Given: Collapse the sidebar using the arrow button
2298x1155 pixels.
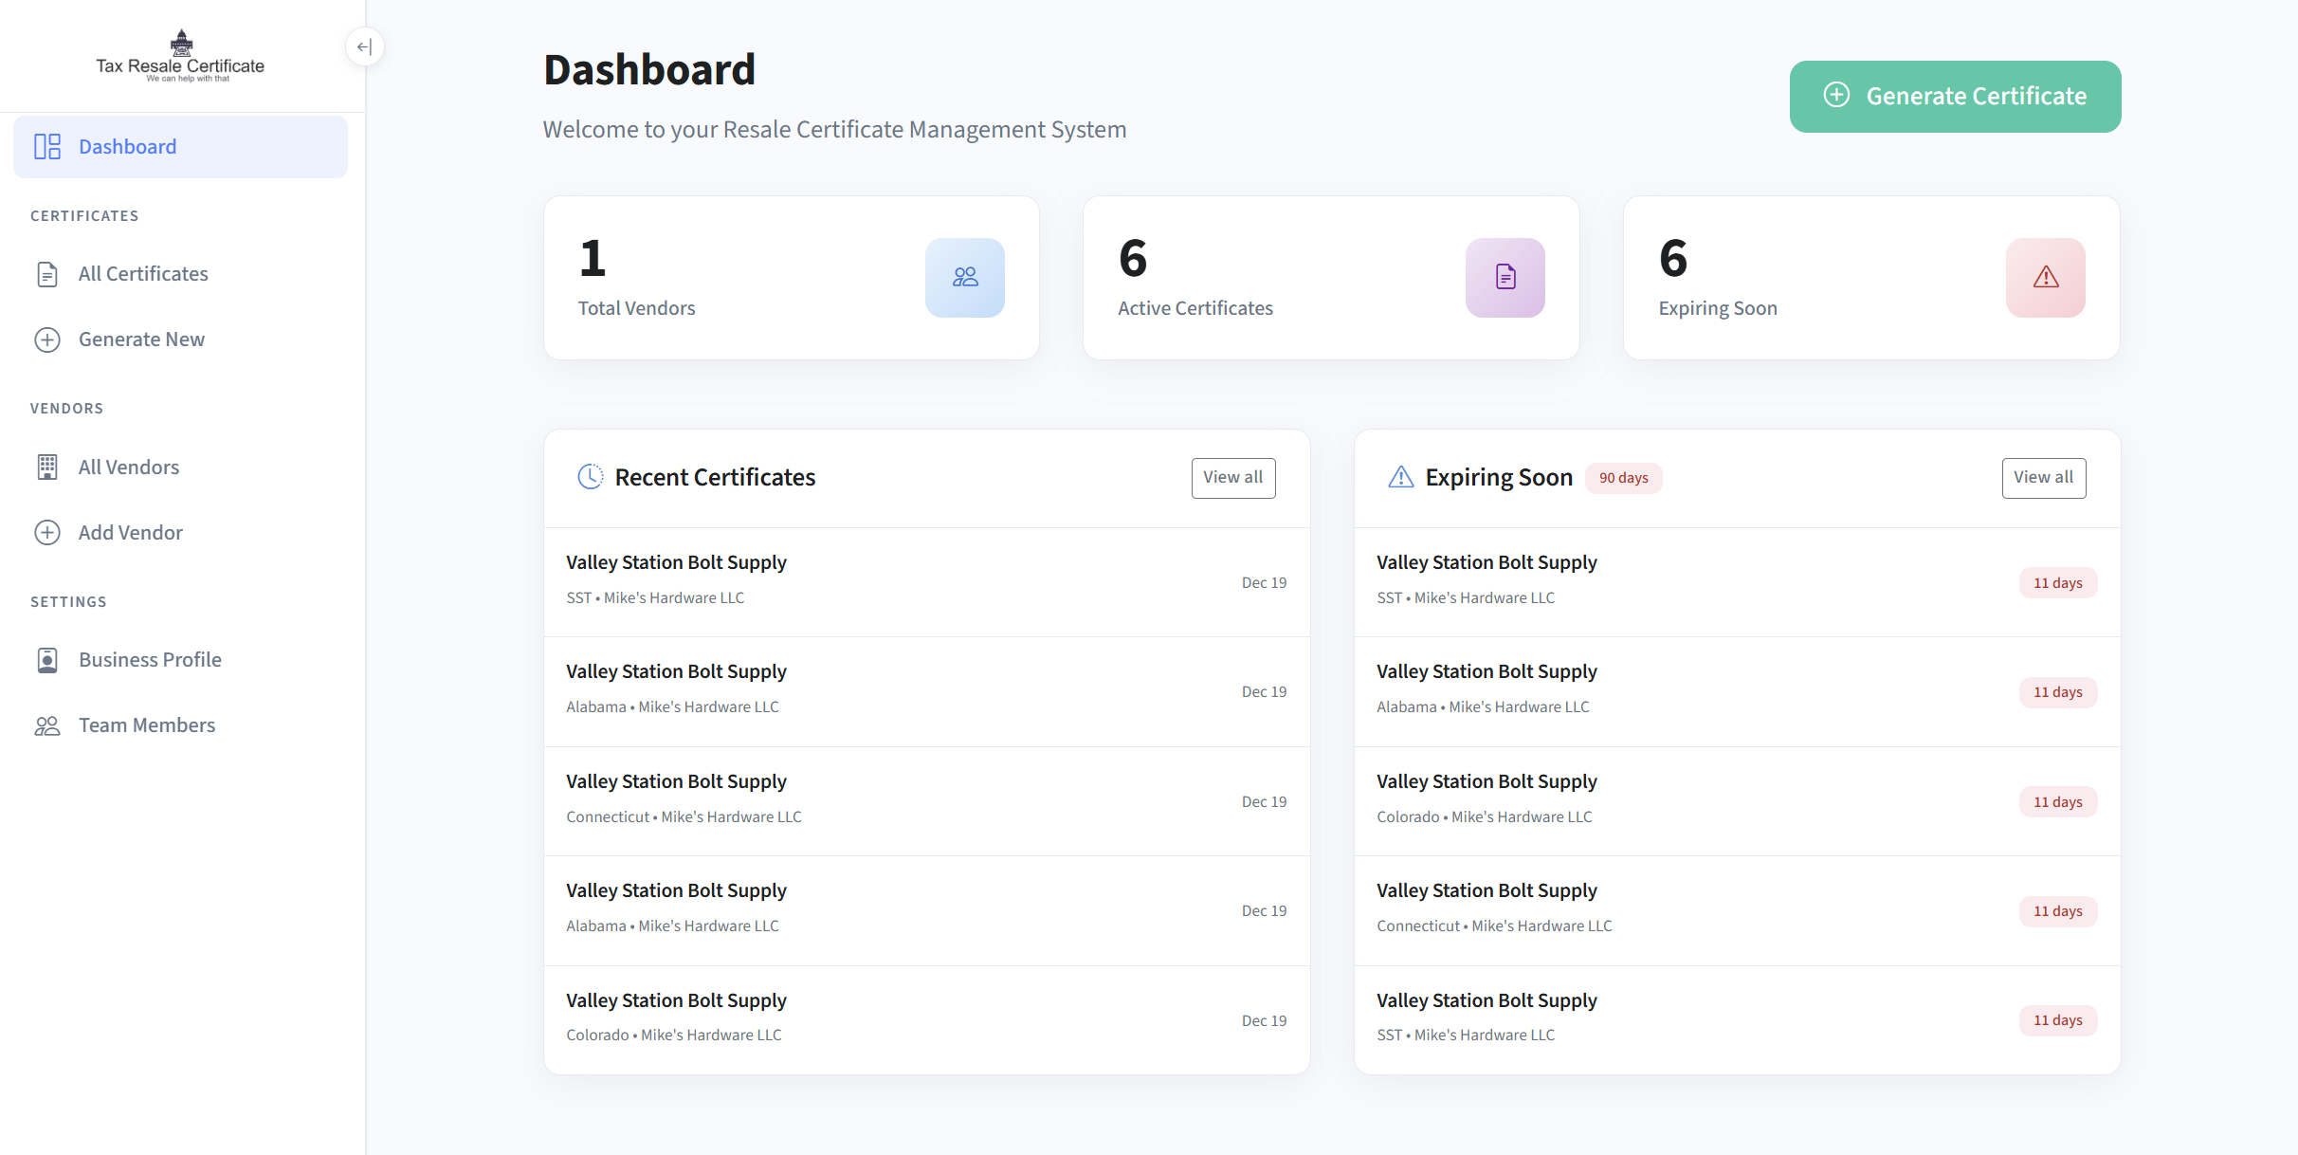Looking at the screenshot, I should (364, 46).
